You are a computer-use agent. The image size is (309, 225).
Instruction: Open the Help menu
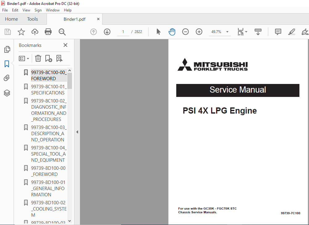(68, 10)
